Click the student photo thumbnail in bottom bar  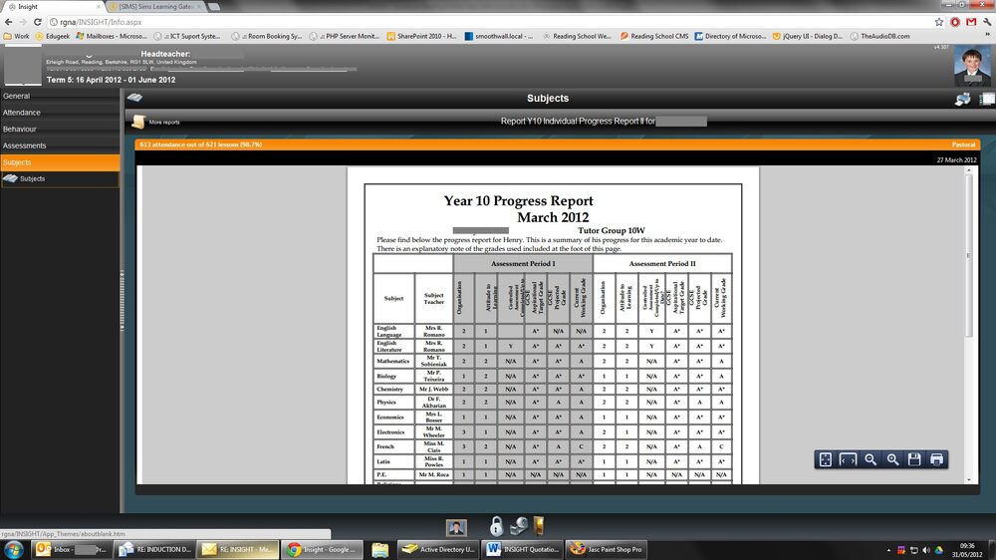click(456, 527)
